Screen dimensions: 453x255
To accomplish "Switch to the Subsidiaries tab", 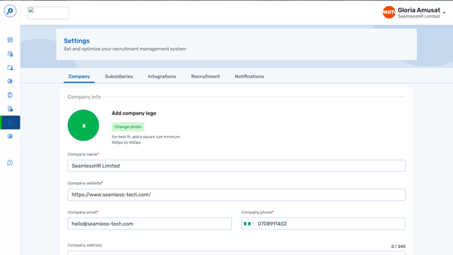I will pyautogui.click(x=119, y=76).
